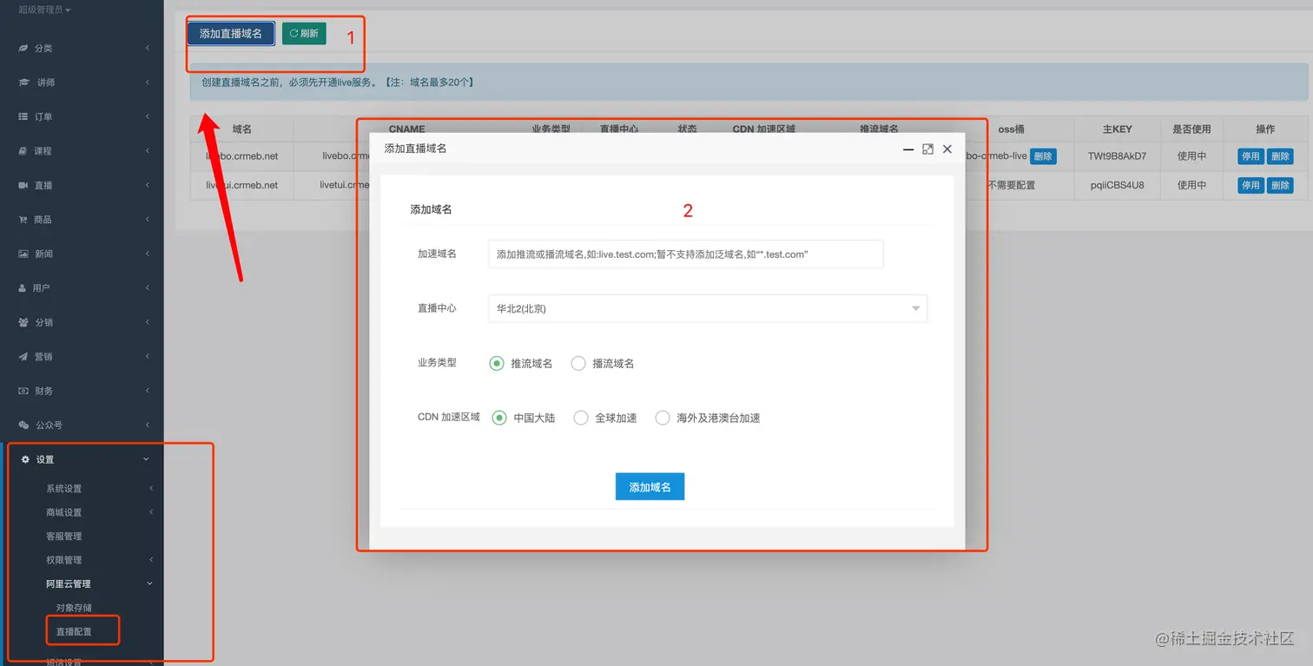1313x666 pixels.
Task: Open the 超级管理员 account dropdown
Action: click(44, 10)
